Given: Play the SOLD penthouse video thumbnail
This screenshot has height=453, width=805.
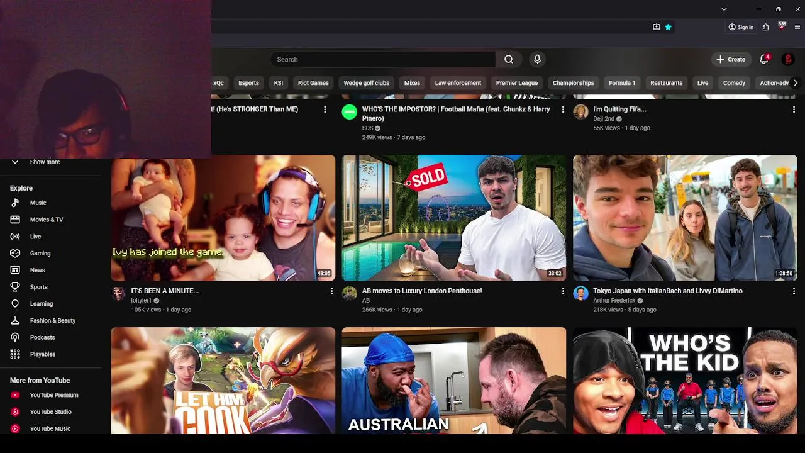Looking at the screenshot, I should [x=454, y=218].
